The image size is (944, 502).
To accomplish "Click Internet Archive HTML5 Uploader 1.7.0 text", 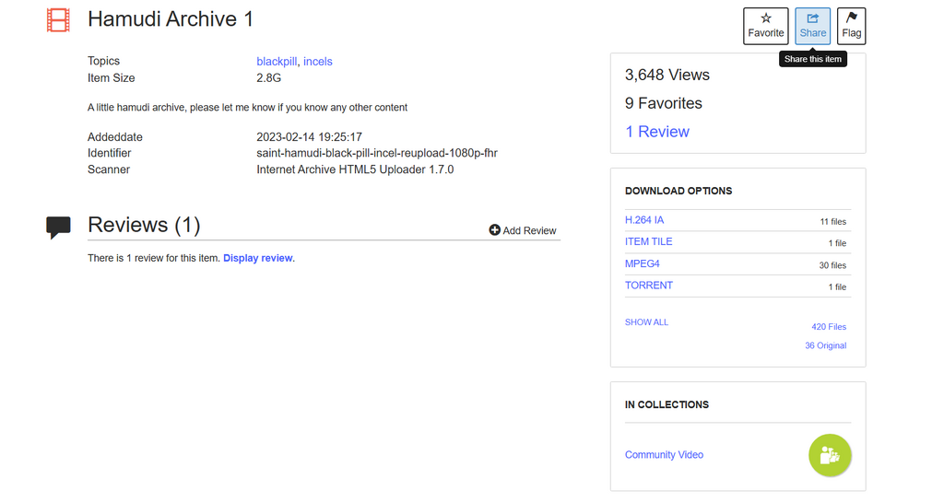I will tap(355, 169).
